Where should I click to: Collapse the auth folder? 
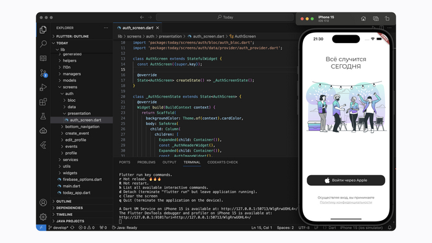(x=82, y=94)
